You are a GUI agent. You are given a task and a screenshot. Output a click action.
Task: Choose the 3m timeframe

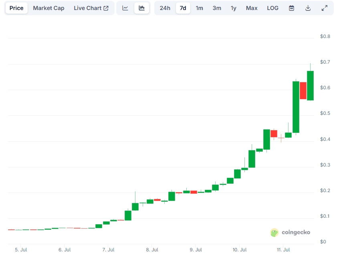pos(217,8)
